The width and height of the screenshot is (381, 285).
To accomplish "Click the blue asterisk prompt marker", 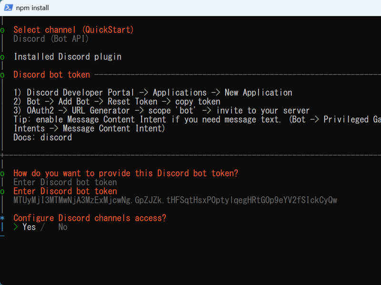I will pyautogui.click(x=2, y=218).
